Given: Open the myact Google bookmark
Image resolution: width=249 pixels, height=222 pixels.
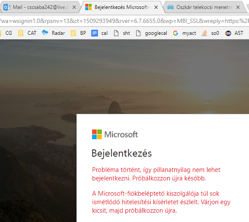Looking at the screenshot, I should 185,33.
